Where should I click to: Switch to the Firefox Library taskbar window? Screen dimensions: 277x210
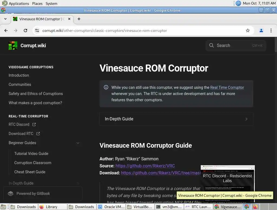click(x=53, y=207)
